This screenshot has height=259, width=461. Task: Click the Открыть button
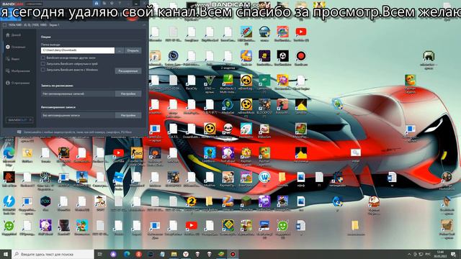(x=133, y=50)
